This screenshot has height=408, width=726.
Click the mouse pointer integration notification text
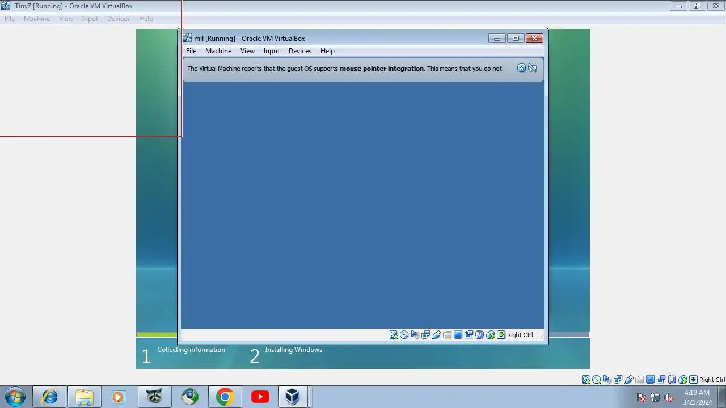[x=344, y=69]
